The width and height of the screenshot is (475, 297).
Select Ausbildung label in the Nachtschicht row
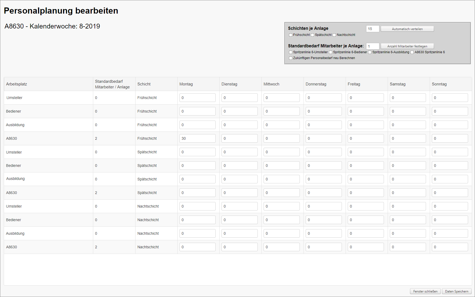coord(15,233)
